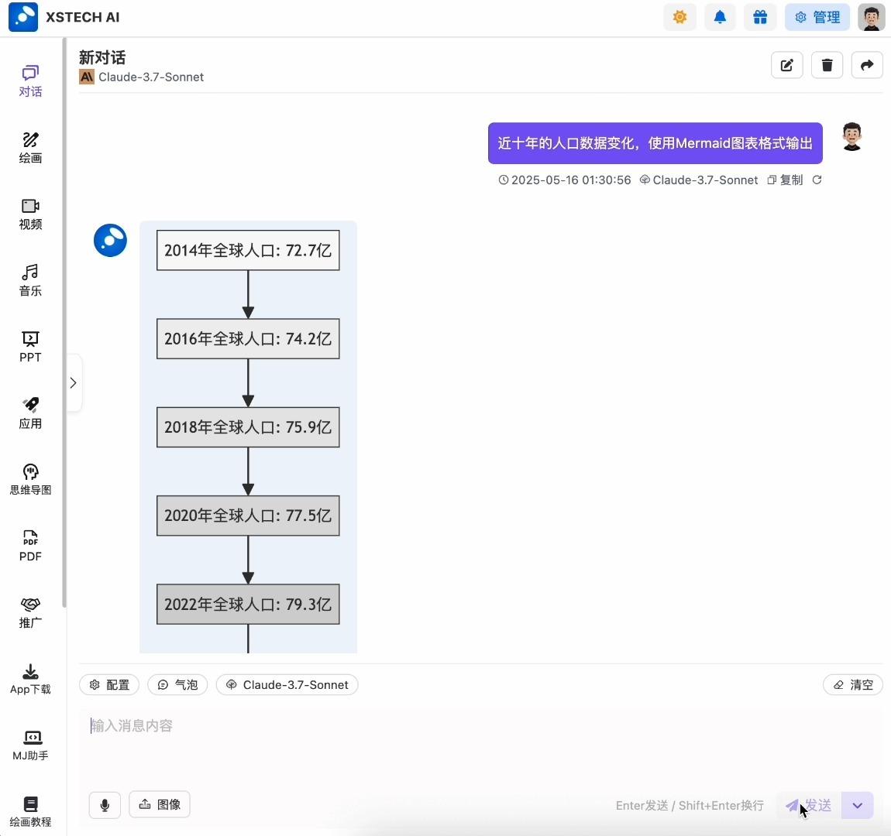891x836 pixels.
Task: Open the Claude-3.7-Sonnet model selector
Action: [x=287, y=684]
